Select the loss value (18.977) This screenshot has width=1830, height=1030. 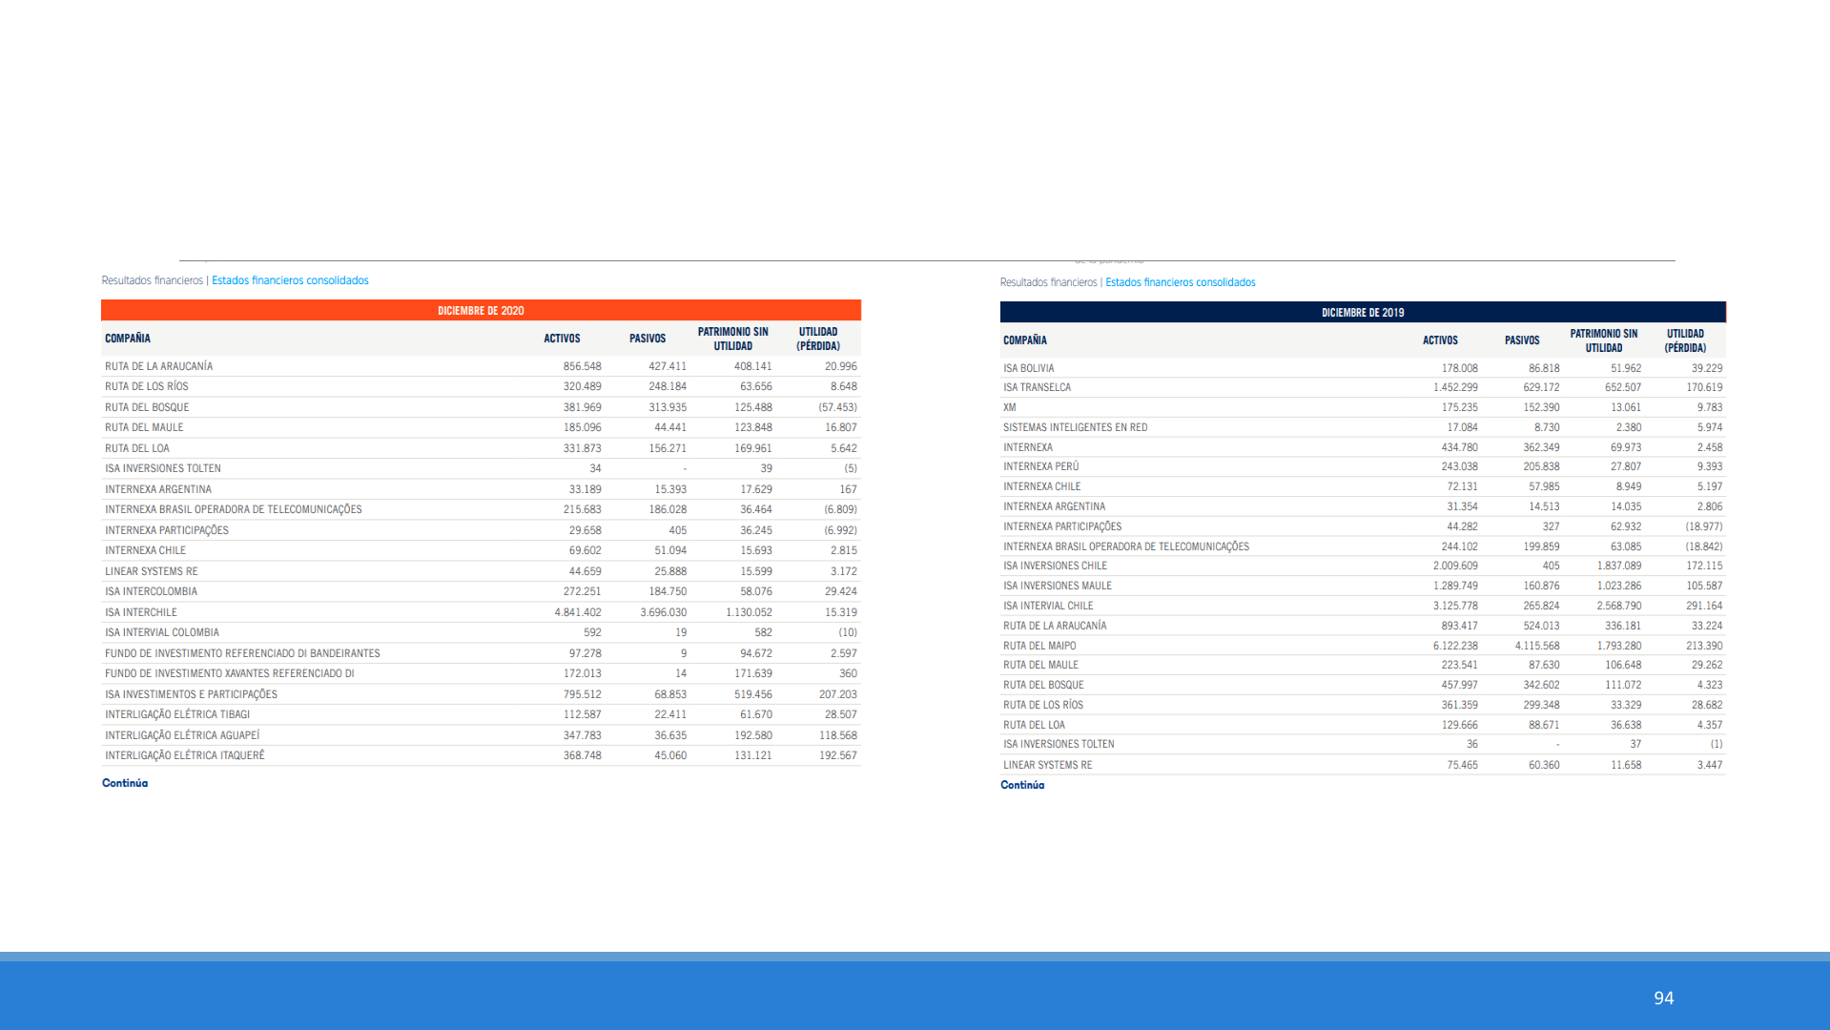coord(1703,526)
